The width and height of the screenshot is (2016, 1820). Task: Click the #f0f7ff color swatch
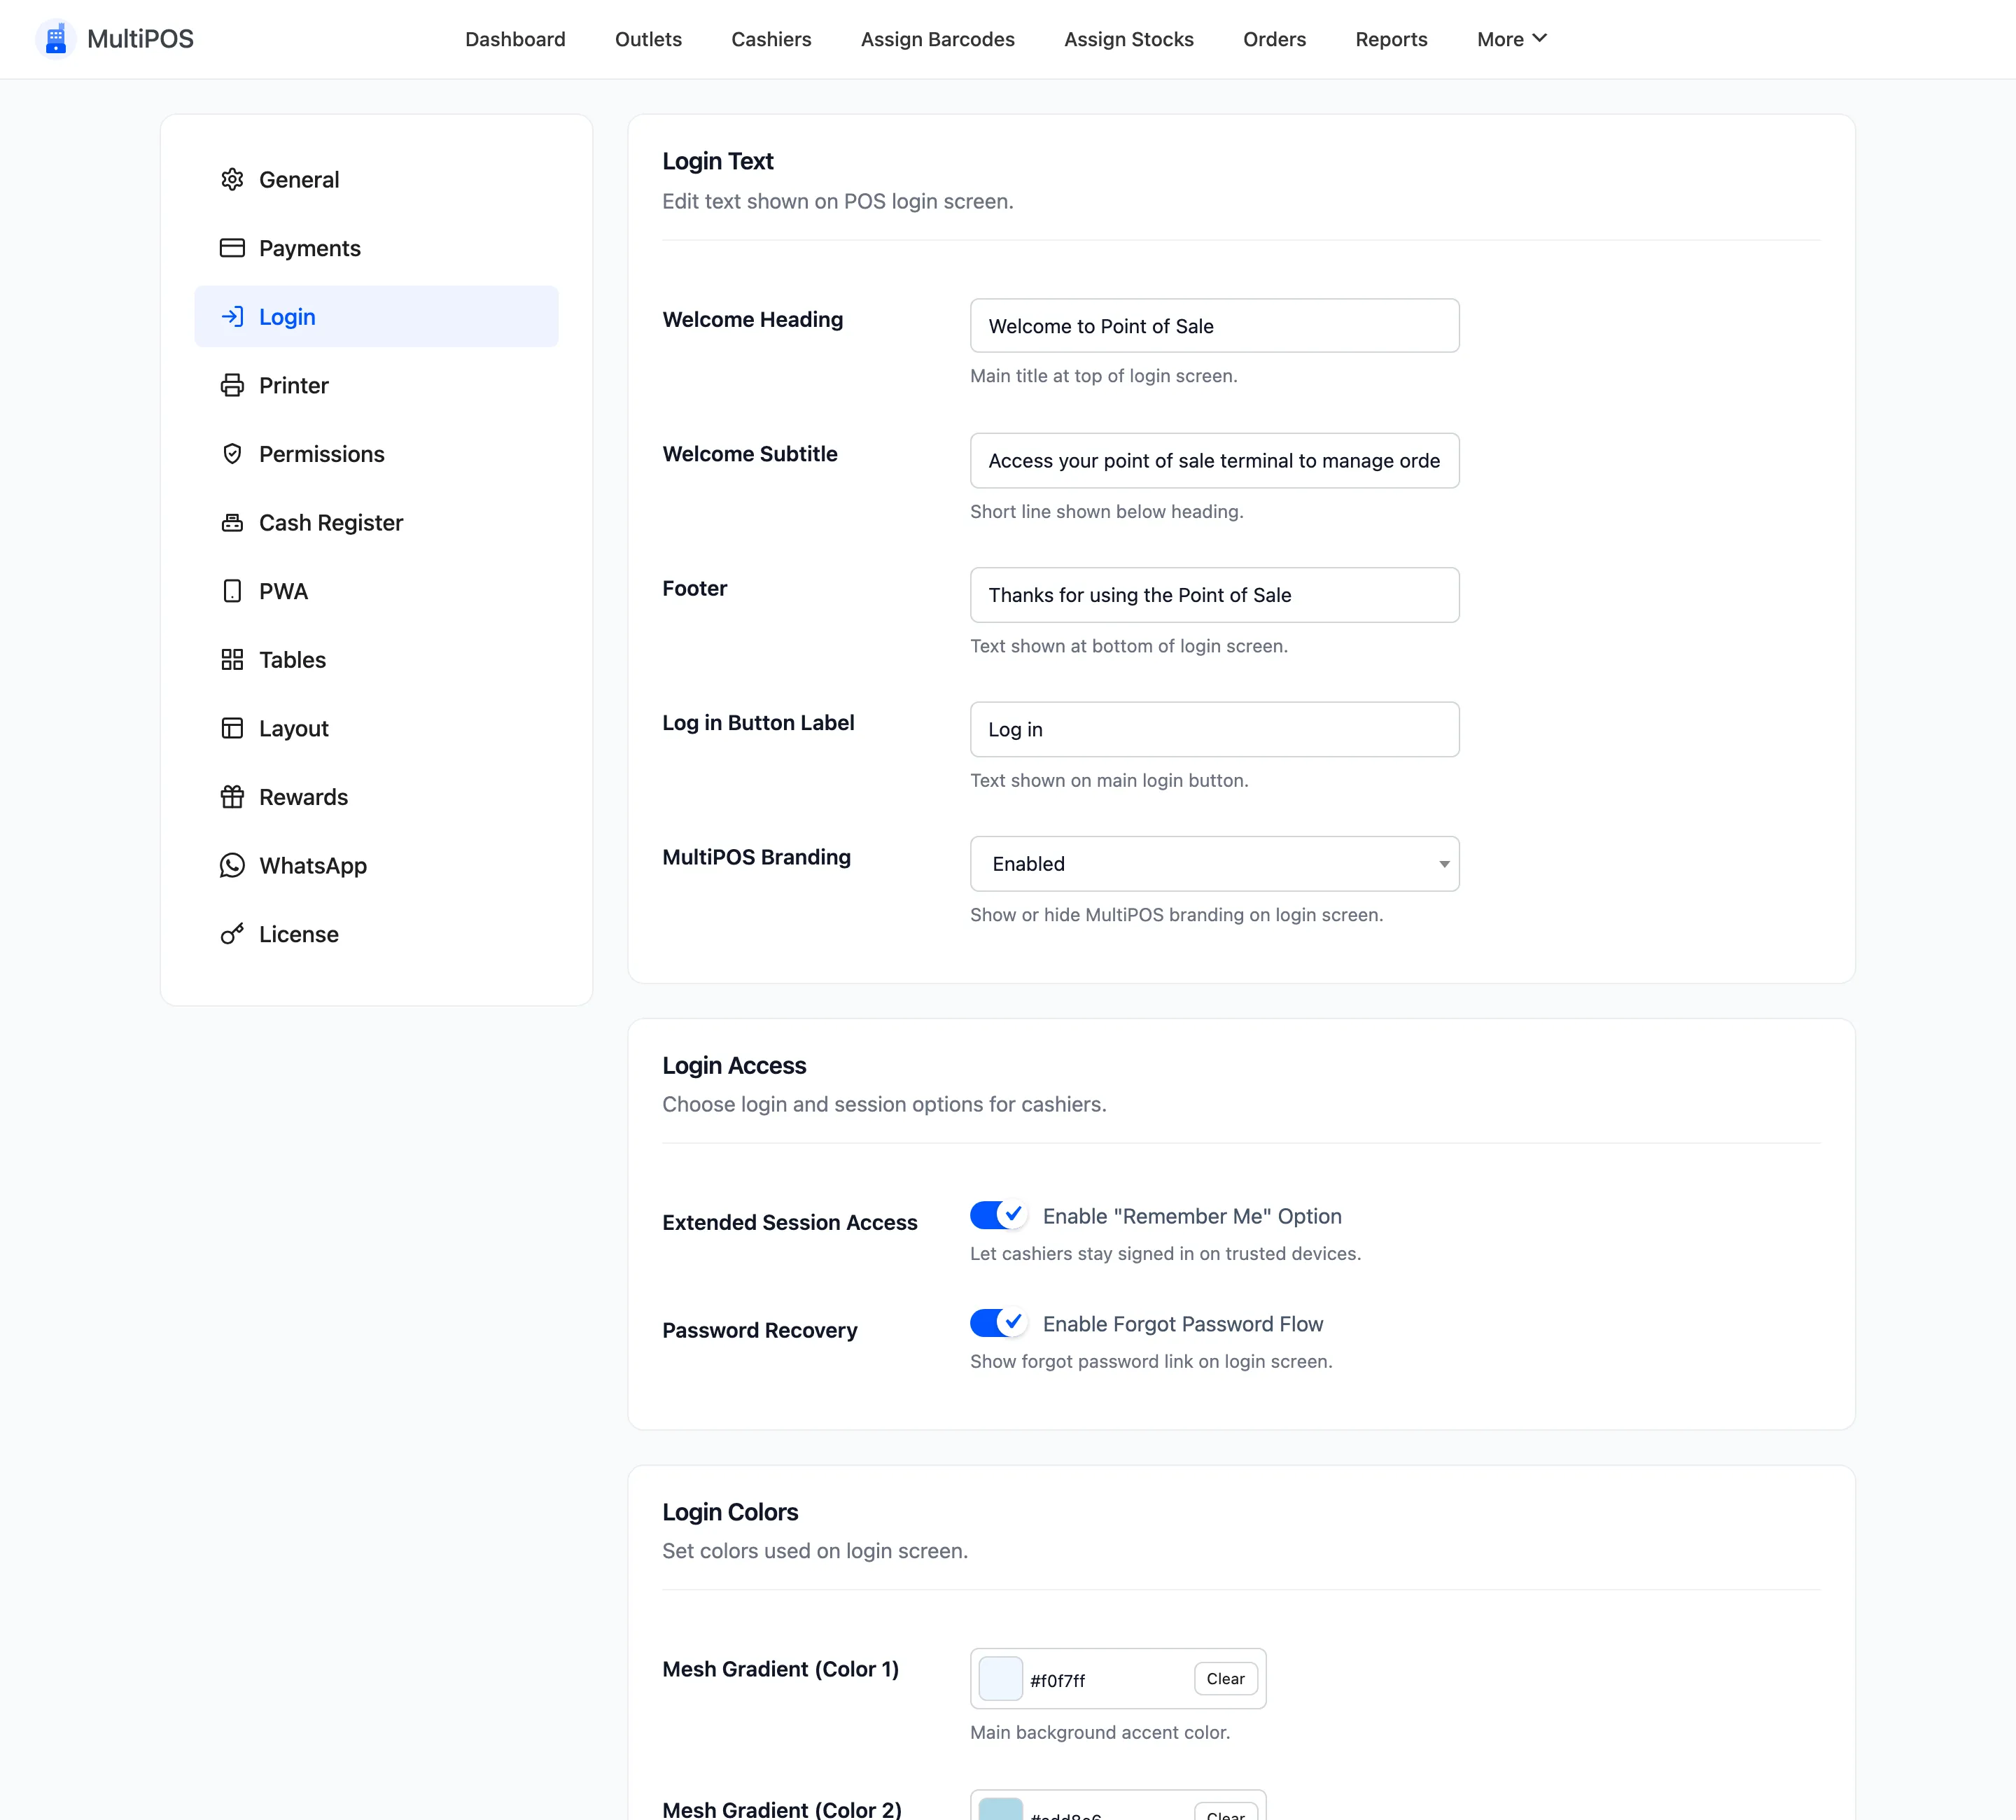[x=1000, y=1679]
